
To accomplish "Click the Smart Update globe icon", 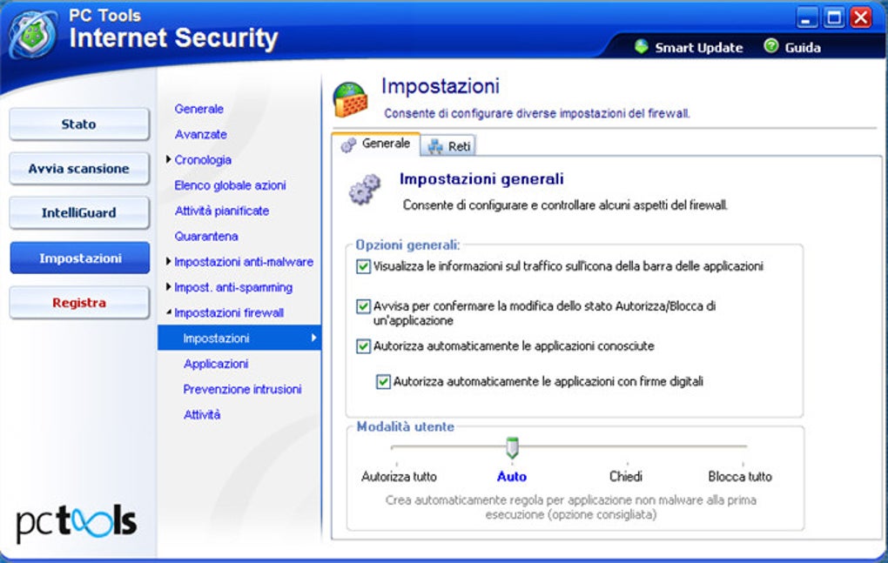I will click(641, 48).
